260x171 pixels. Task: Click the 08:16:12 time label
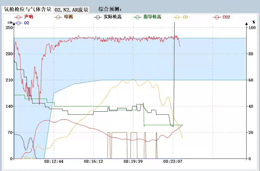coord(93,161)
